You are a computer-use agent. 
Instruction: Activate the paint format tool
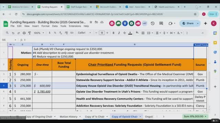tap(30, 33)
